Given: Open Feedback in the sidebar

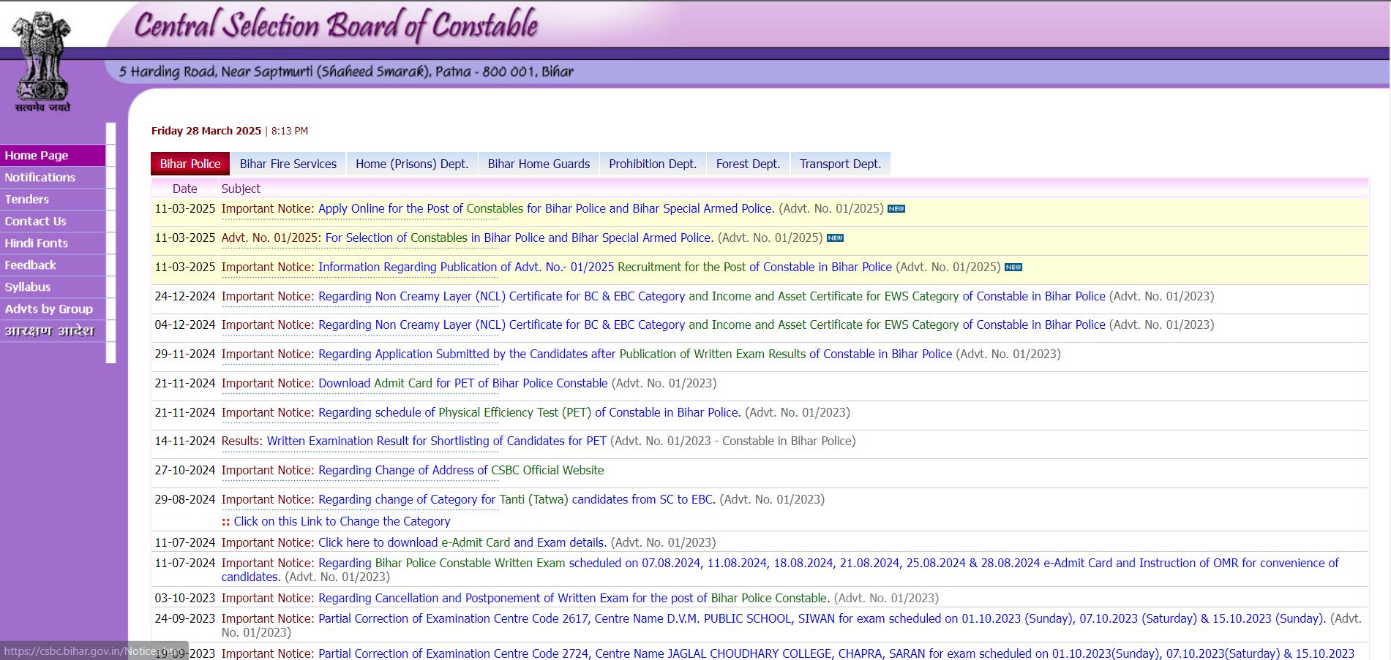Looking at the screenshot, I should pos(53,265).
